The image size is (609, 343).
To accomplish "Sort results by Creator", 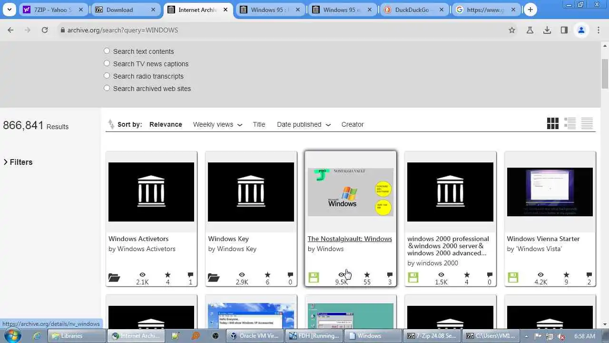I will click(353, 124).
